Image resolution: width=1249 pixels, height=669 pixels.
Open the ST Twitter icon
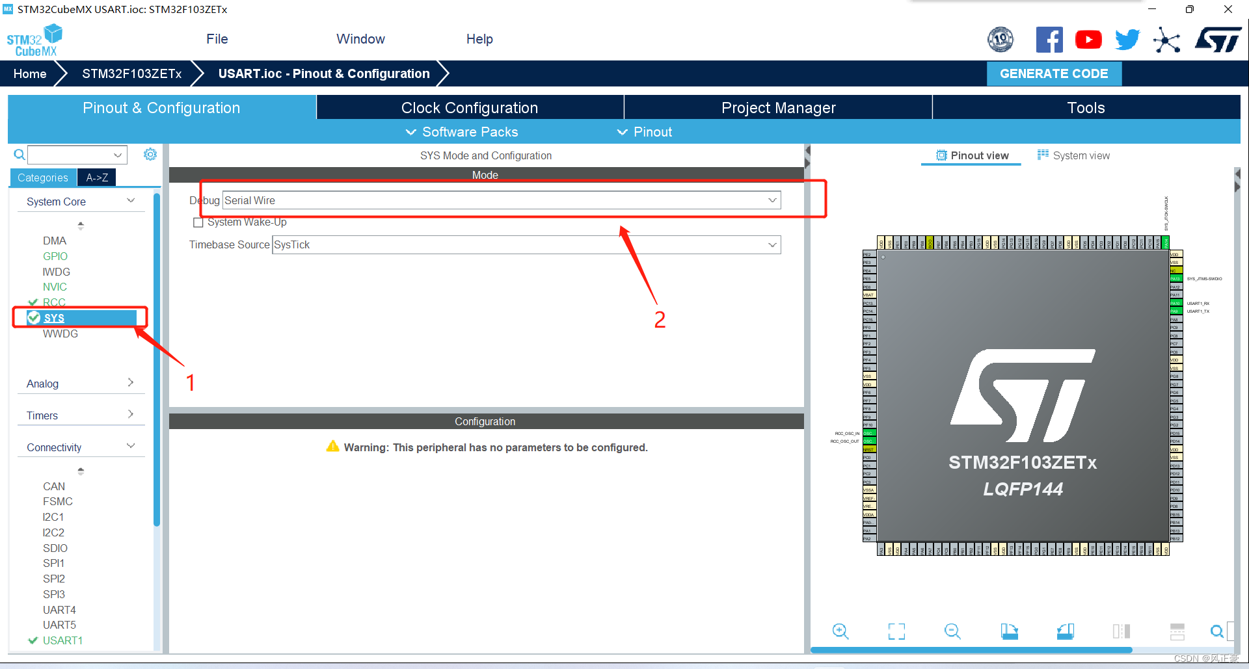click(1127, 40)
